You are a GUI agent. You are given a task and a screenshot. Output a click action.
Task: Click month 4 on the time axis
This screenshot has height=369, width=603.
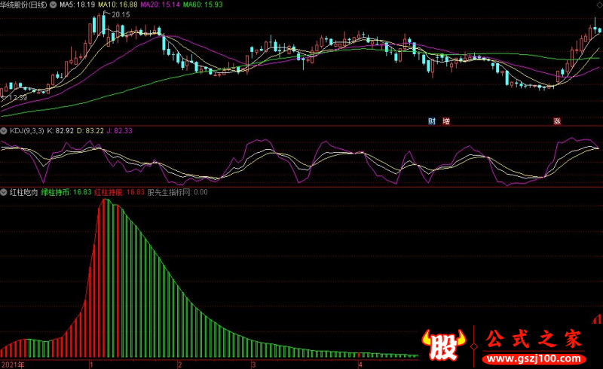coord(360,364)
